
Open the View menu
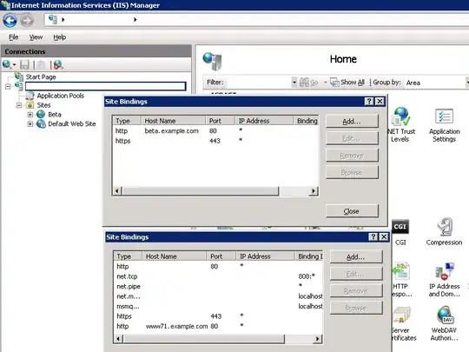[x=36, y=37]
